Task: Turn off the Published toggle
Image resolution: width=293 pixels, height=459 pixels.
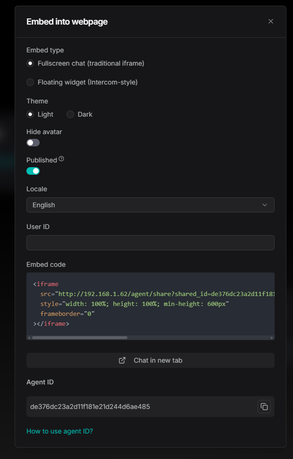Action: tap(33, 171)
